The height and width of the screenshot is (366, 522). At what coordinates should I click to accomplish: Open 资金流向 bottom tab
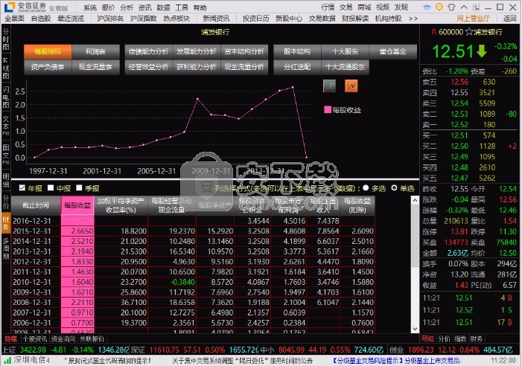(63, 338)
